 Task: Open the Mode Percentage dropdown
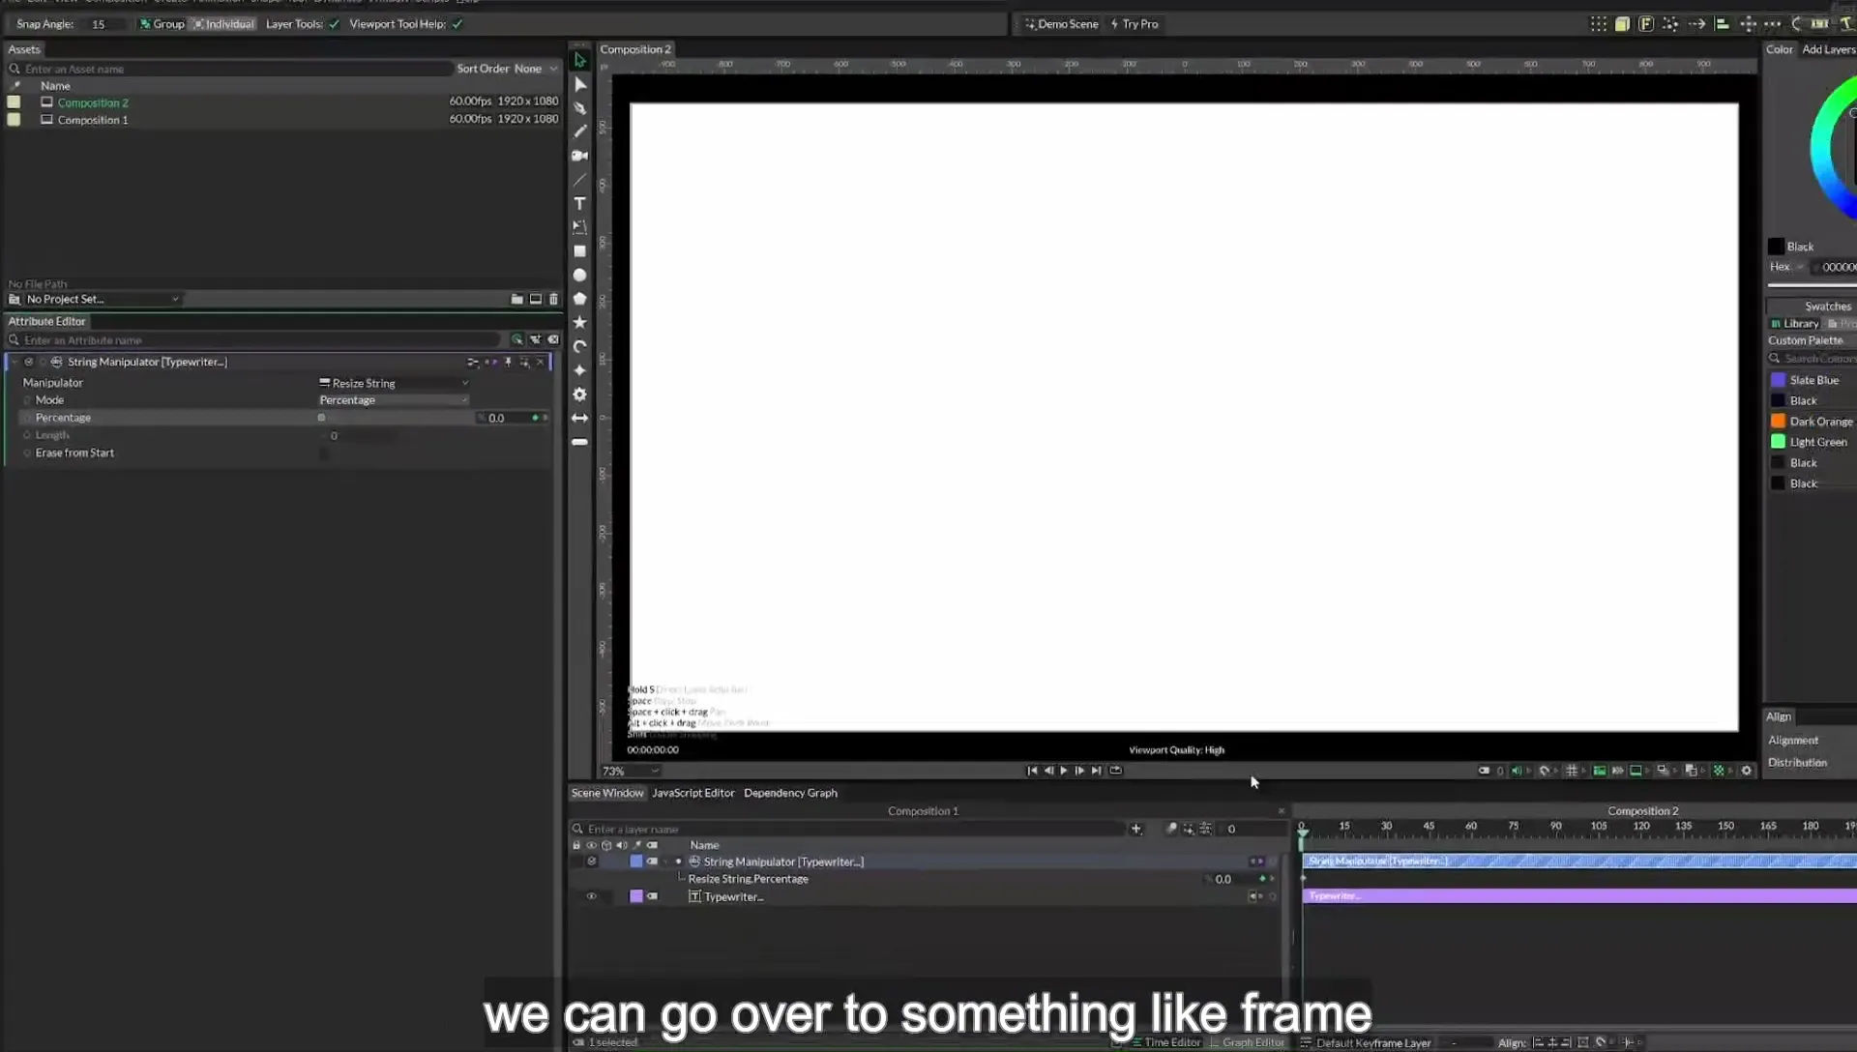click(x=394, y=400)
